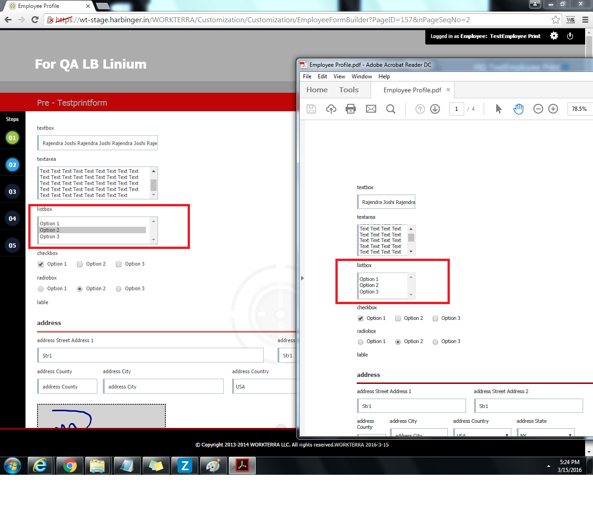Zoom out using the minus icon
This screenshot has width=593, height=510.
click(x=538, y=109)
